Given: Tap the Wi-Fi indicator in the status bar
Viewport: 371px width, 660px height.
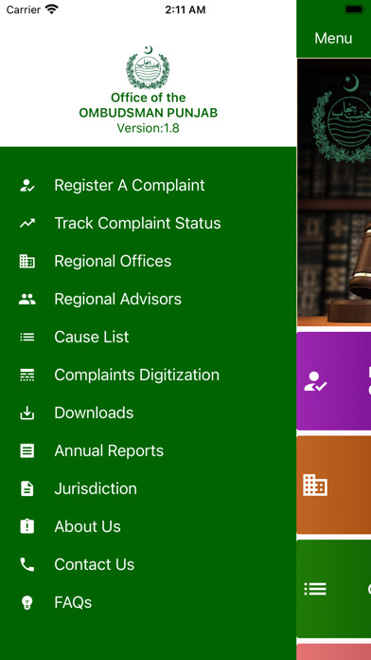Looking at the screenshot, I should point(52,9).
